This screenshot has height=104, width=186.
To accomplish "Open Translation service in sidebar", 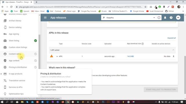I will click(17, 80).
